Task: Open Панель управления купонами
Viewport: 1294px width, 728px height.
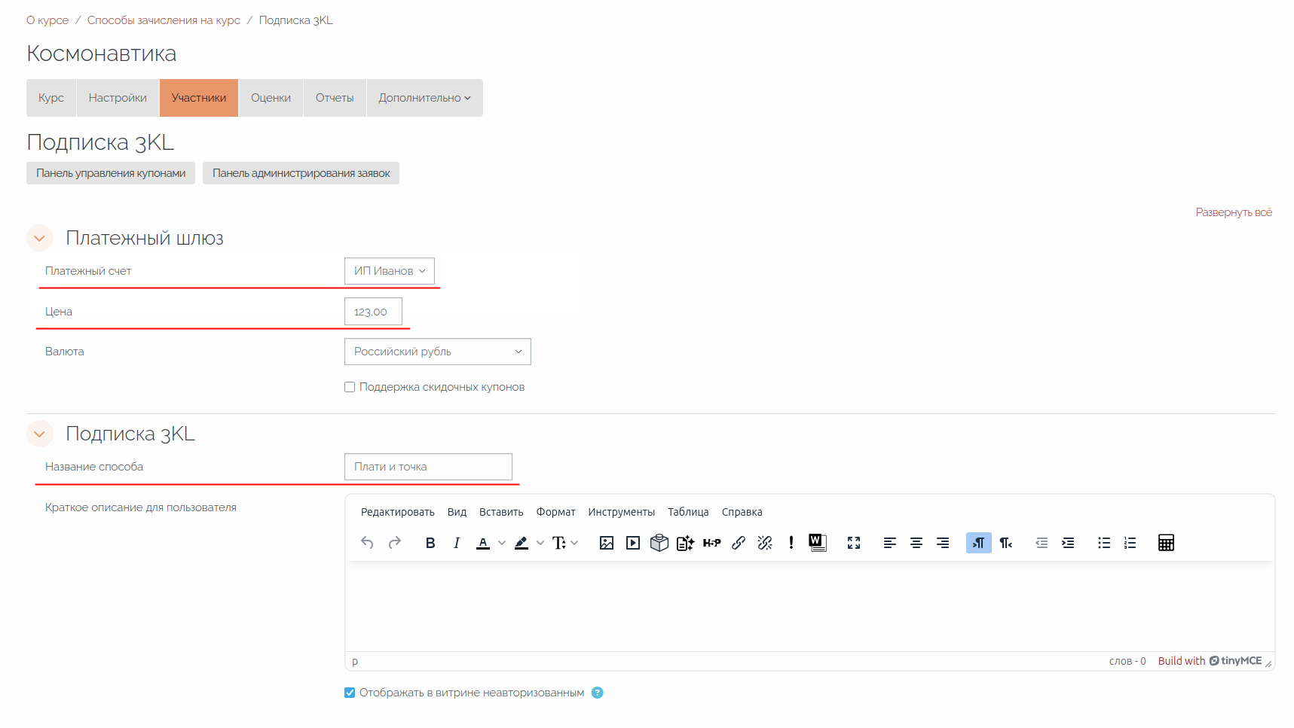Action: [x=111, y=173]
